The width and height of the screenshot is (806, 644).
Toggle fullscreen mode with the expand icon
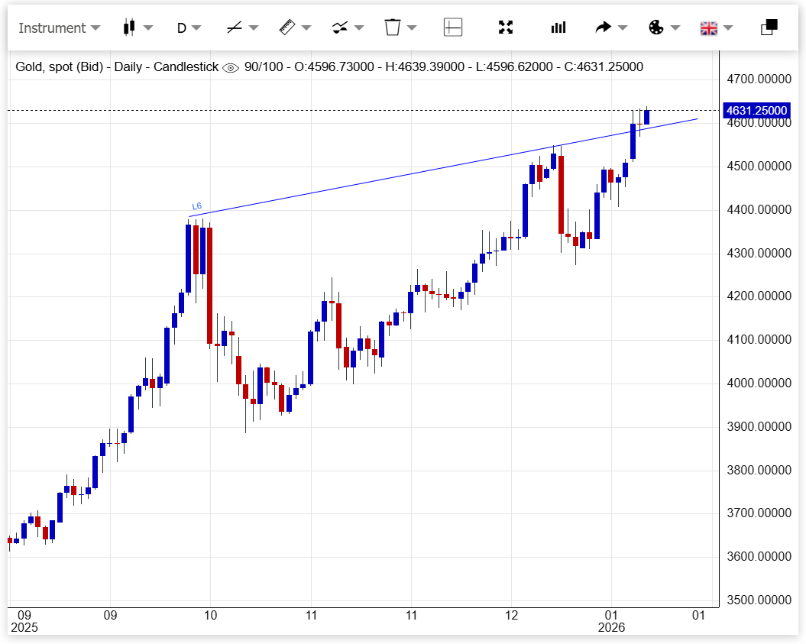(505, 28)
